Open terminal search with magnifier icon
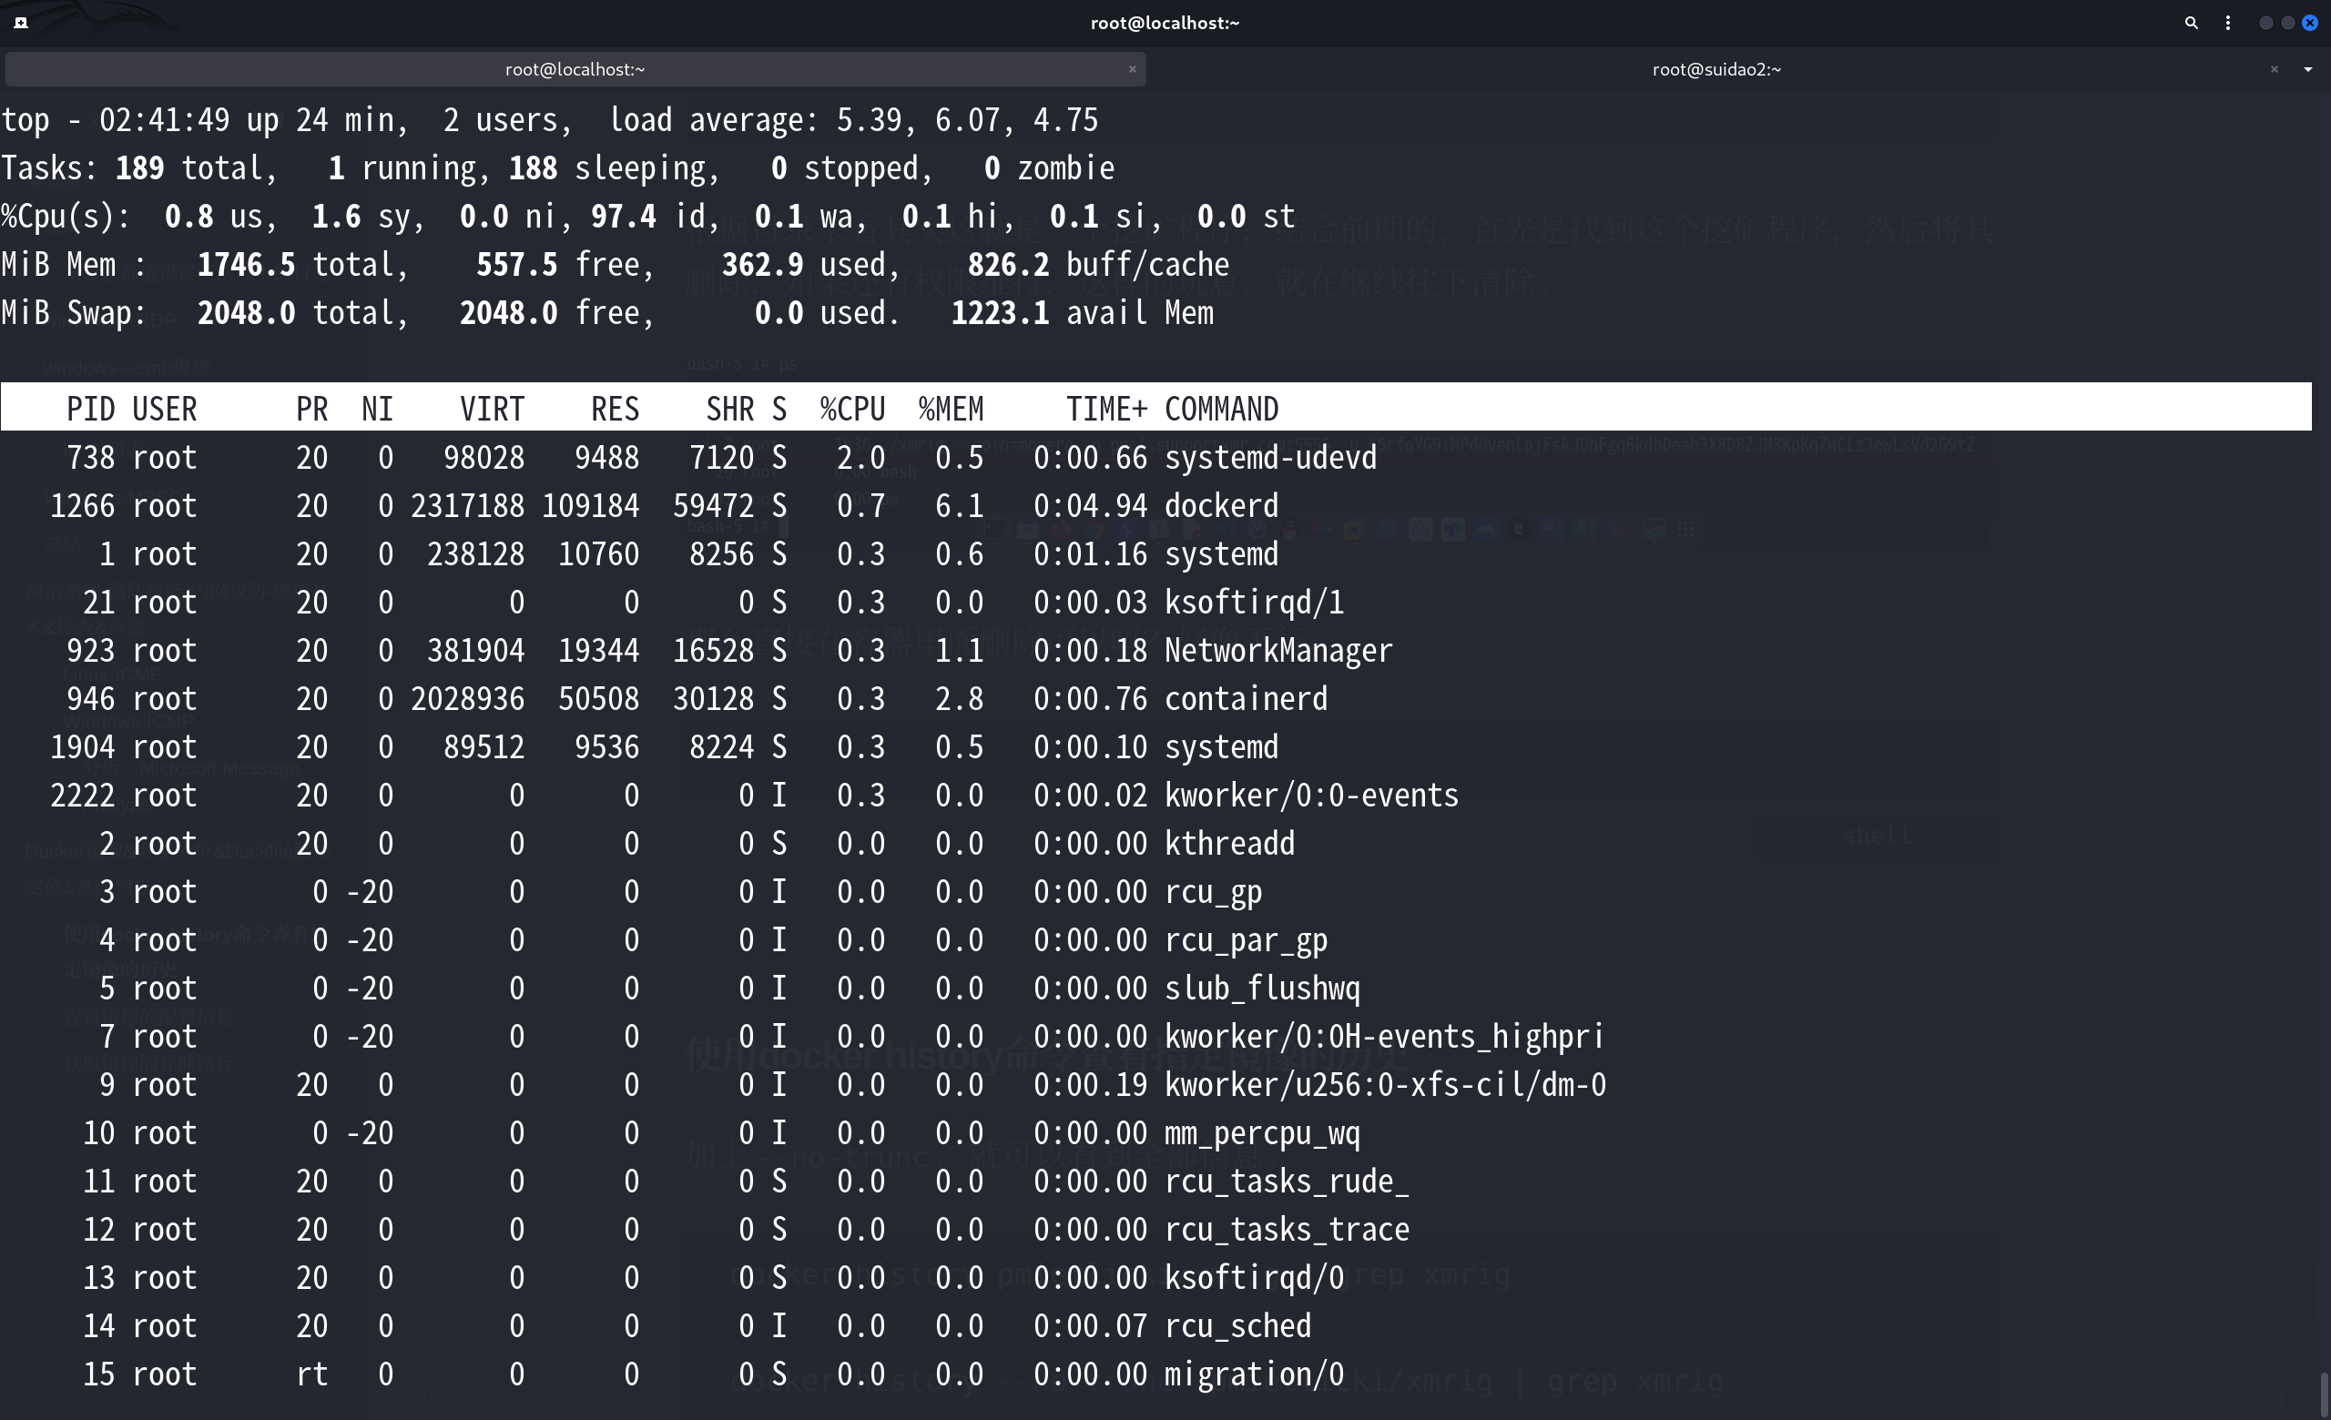 point(2191,23)
